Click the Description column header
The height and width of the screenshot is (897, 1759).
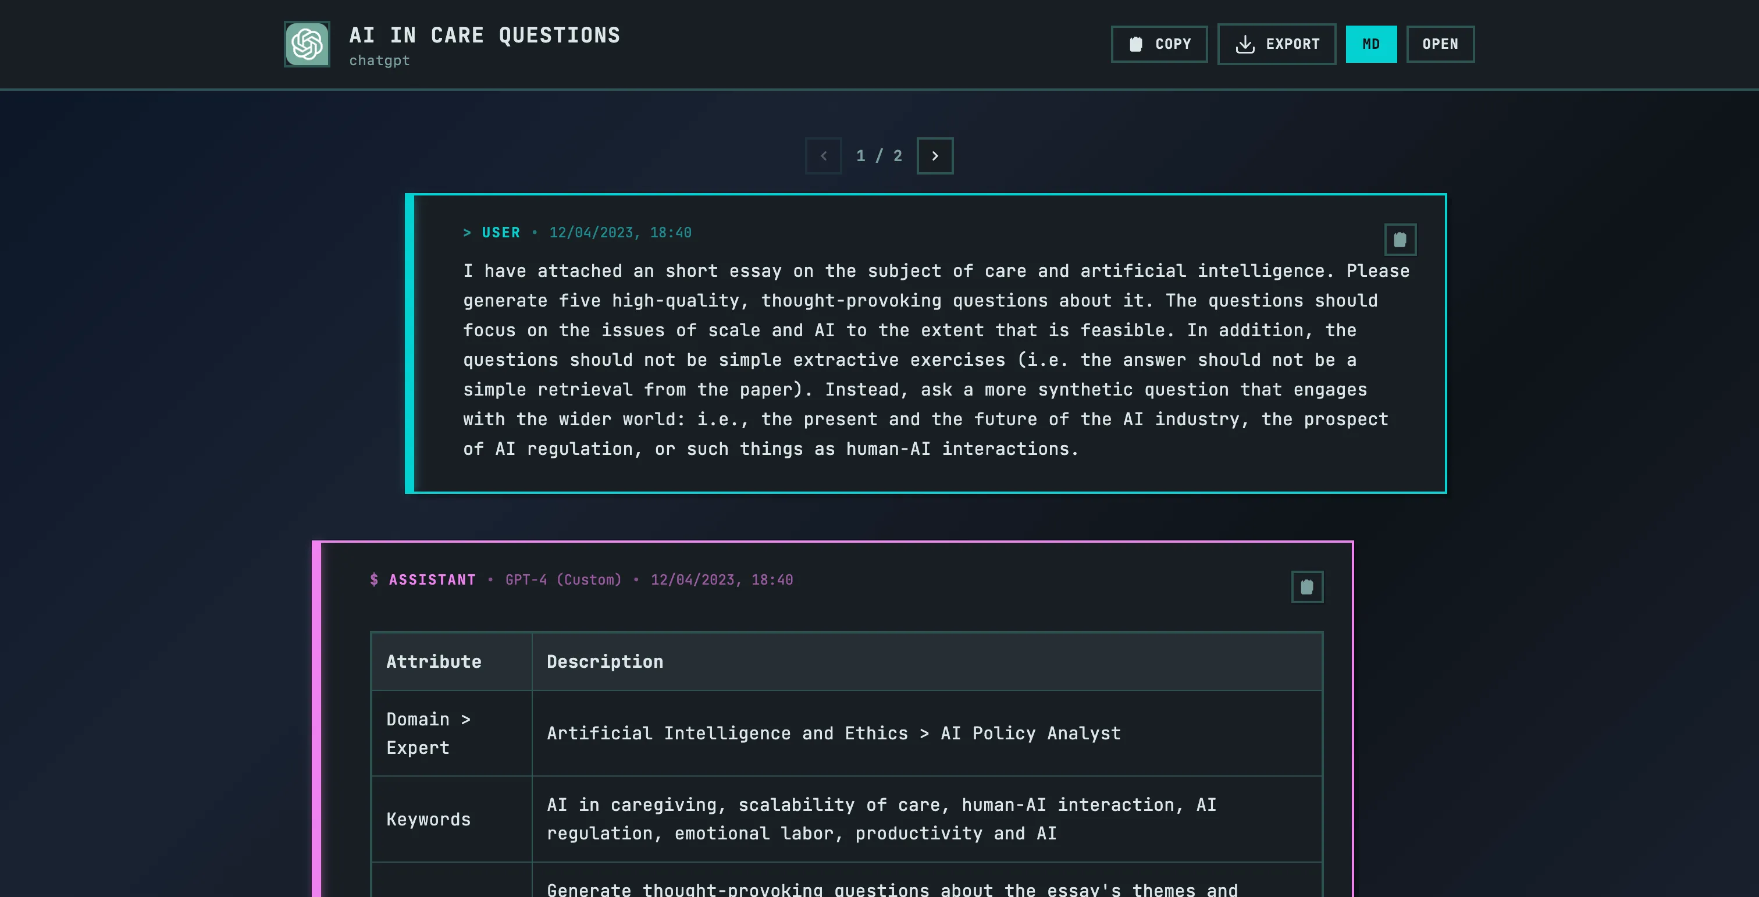coord(604,661)
